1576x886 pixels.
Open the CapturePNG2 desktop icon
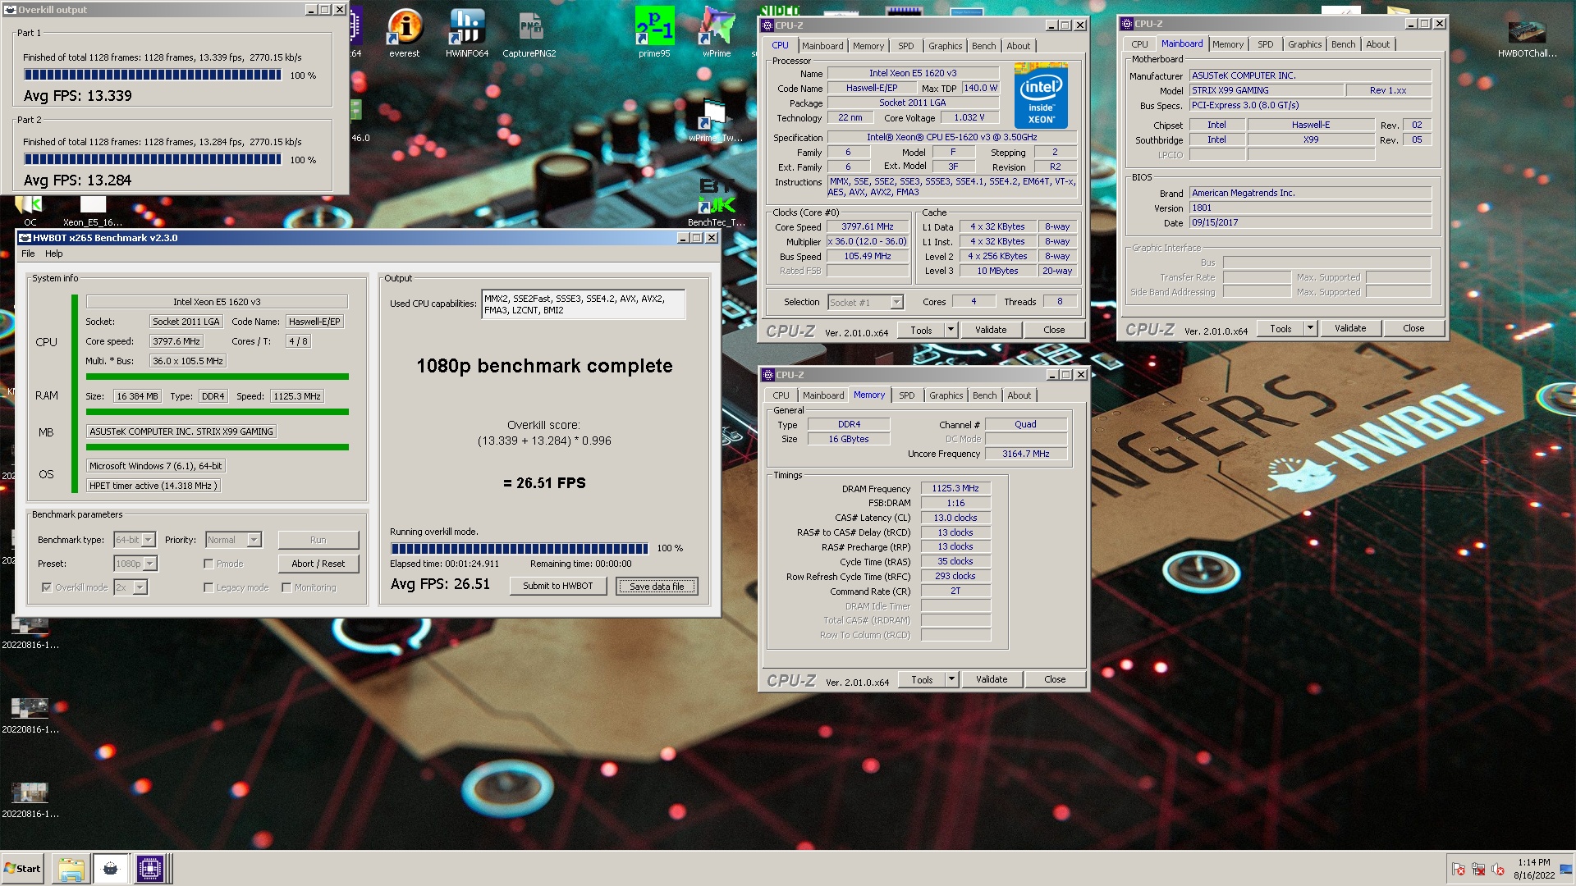tap(529, 33)
